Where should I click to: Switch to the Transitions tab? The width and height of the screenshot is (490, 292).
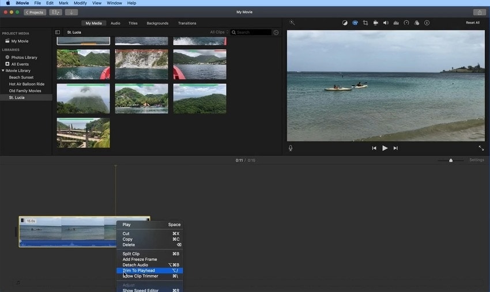click(187, 23)
